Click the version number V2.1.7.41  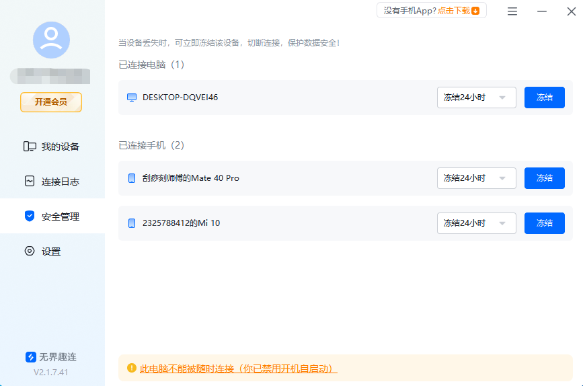51,373
